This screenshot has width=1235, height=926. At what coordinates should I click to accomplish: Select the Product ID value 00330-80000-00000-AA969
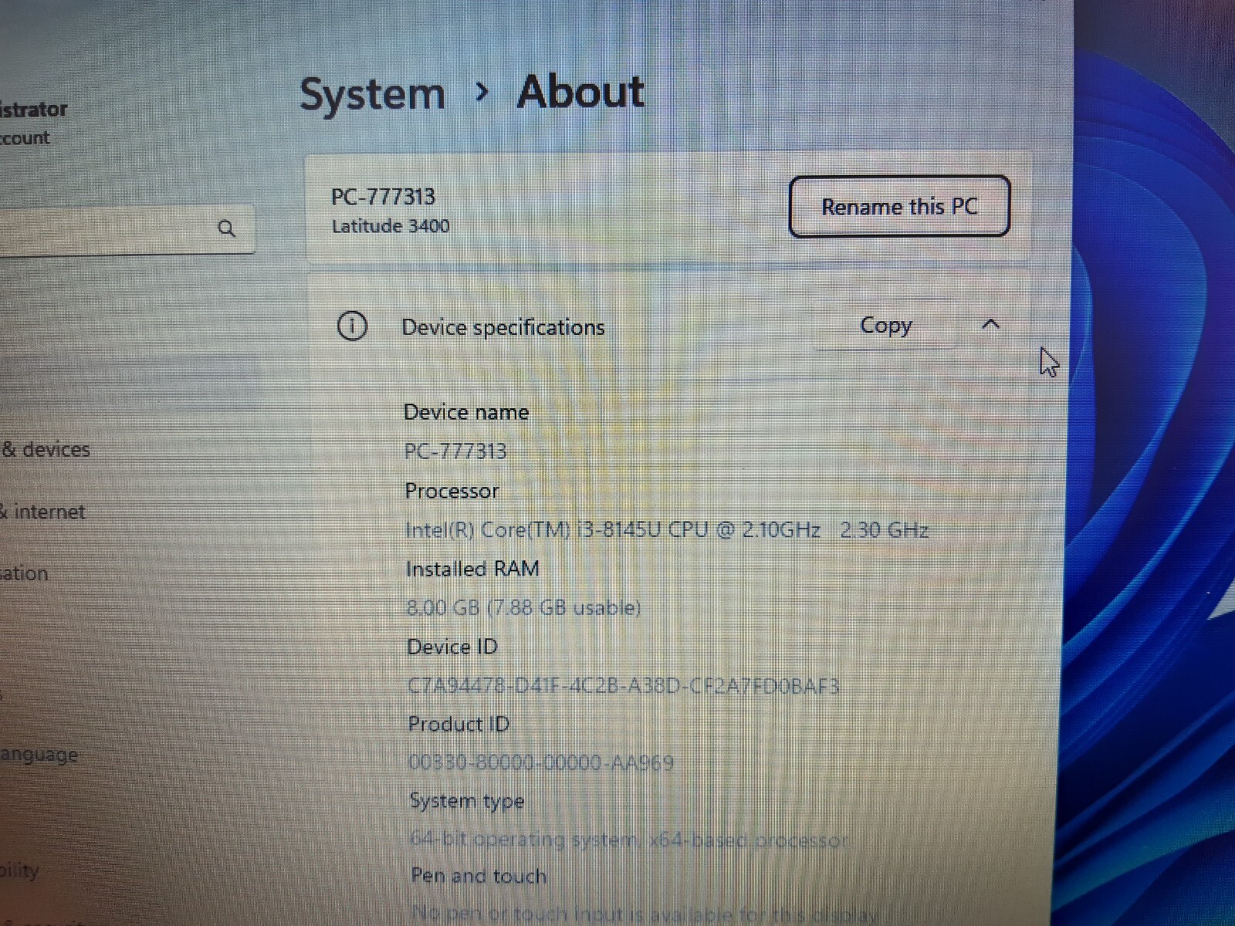coord(541,763)
